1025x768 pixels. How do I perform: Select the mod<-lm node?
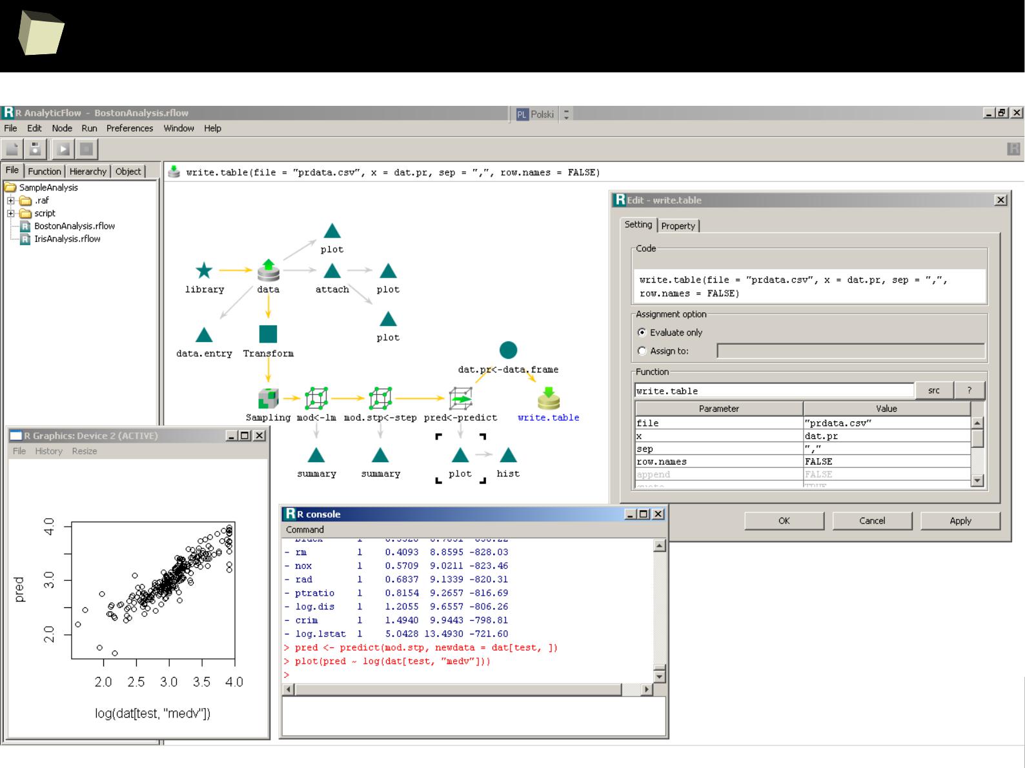coord(316,398)
